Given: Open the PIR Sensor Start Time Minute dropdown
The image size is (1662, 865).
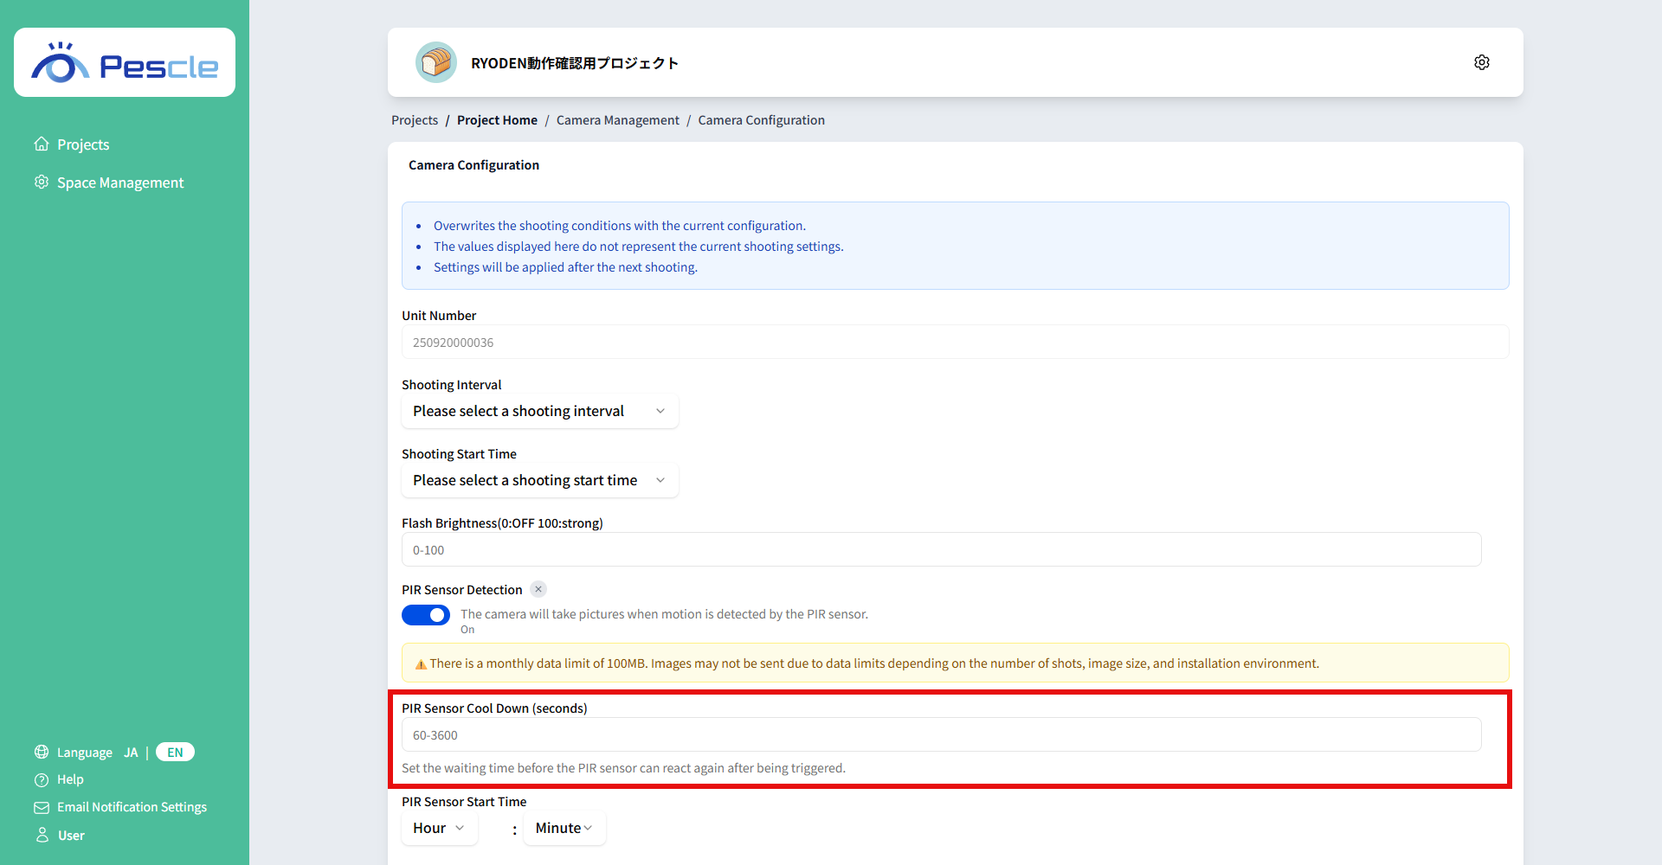Looking at the screenshot, I should [564, 828].
